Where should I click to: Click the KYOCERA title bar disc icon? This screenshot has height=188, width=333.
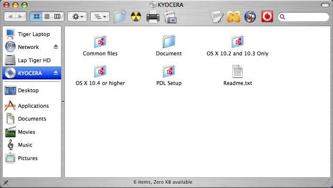pyautogui.click(x=153, y=5)
